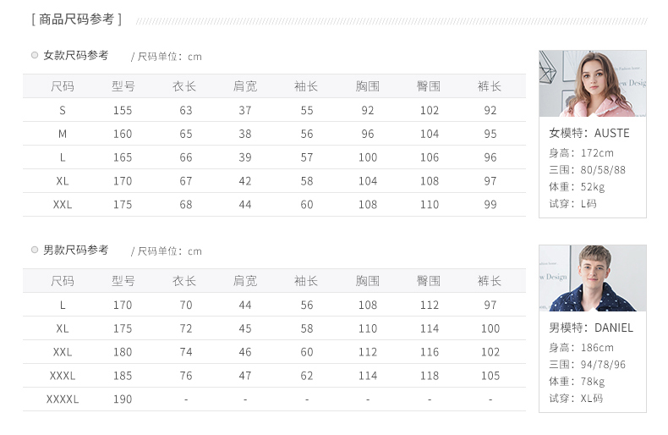
Task: Open the male model DANIEL photo
Action: click(x=592, y=278)
